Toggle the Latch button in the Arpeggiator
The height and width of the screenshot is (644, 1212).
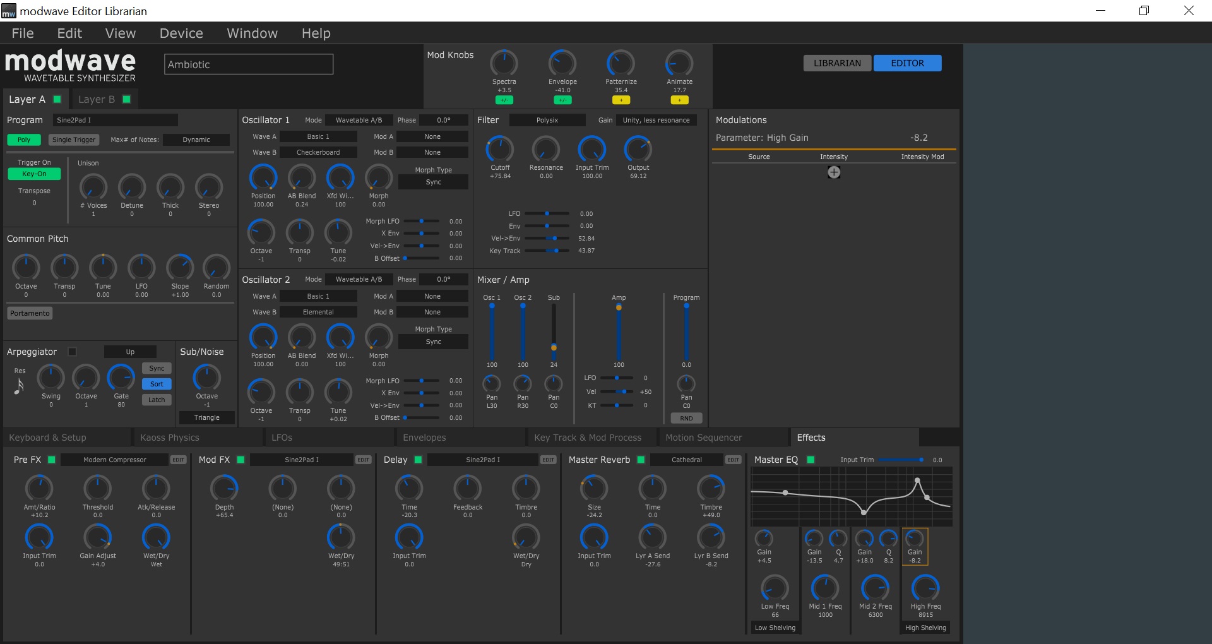(x=156, y=399)
